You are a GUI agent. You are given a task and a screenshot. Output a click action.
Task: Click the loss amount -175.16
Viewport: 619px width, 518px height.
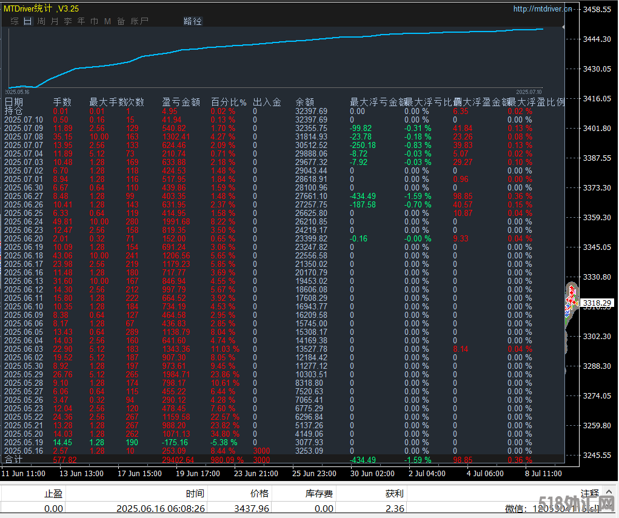click(x=175, y=442)
